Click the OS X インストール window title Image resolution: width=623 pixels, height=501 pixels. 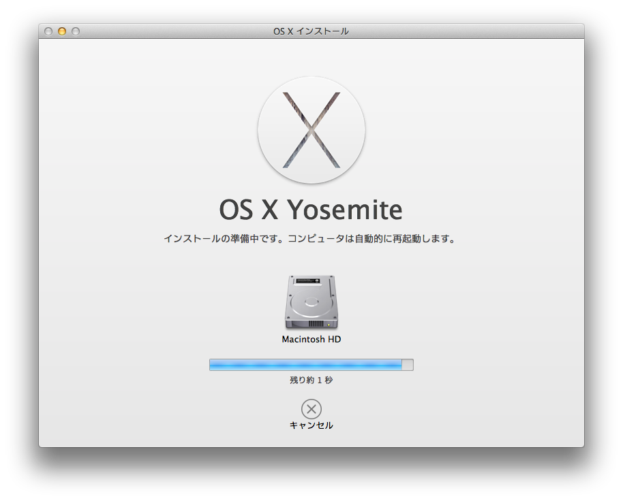point(311,31)
